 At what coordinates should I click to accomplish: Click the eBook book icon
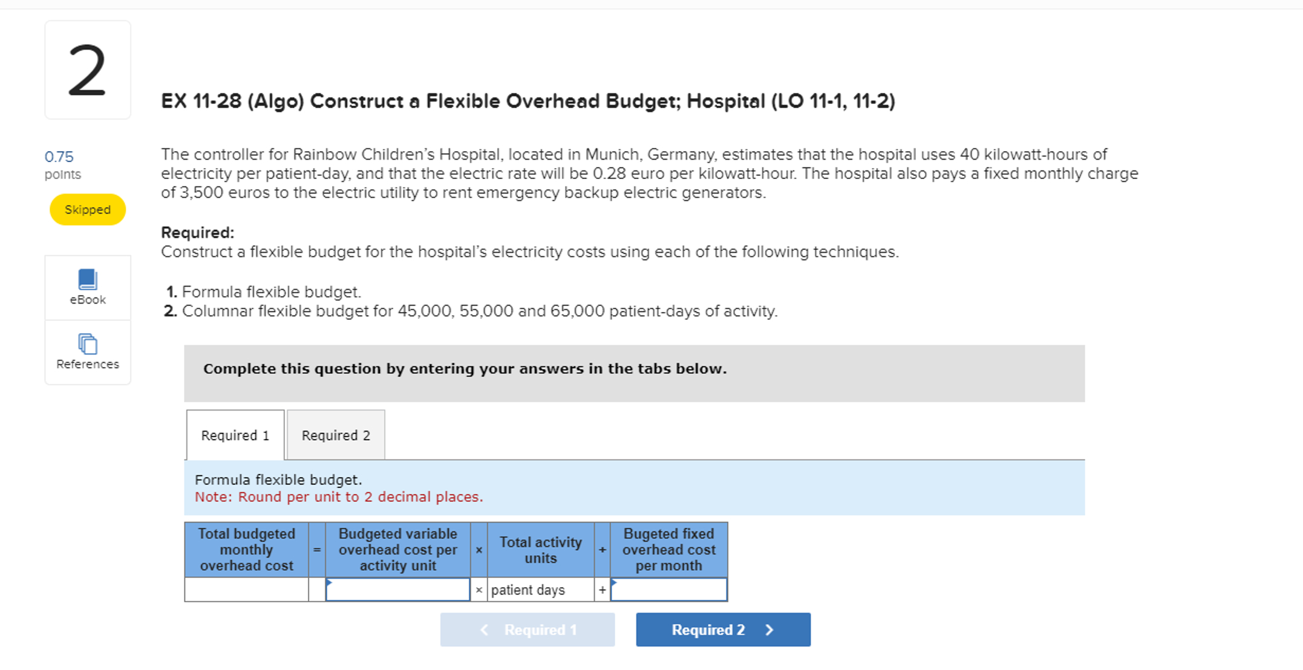pos(87,279)
